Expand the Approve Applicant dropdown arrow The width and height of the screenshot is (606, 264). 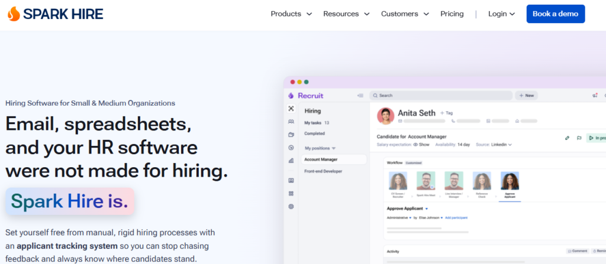click(427, 208)
